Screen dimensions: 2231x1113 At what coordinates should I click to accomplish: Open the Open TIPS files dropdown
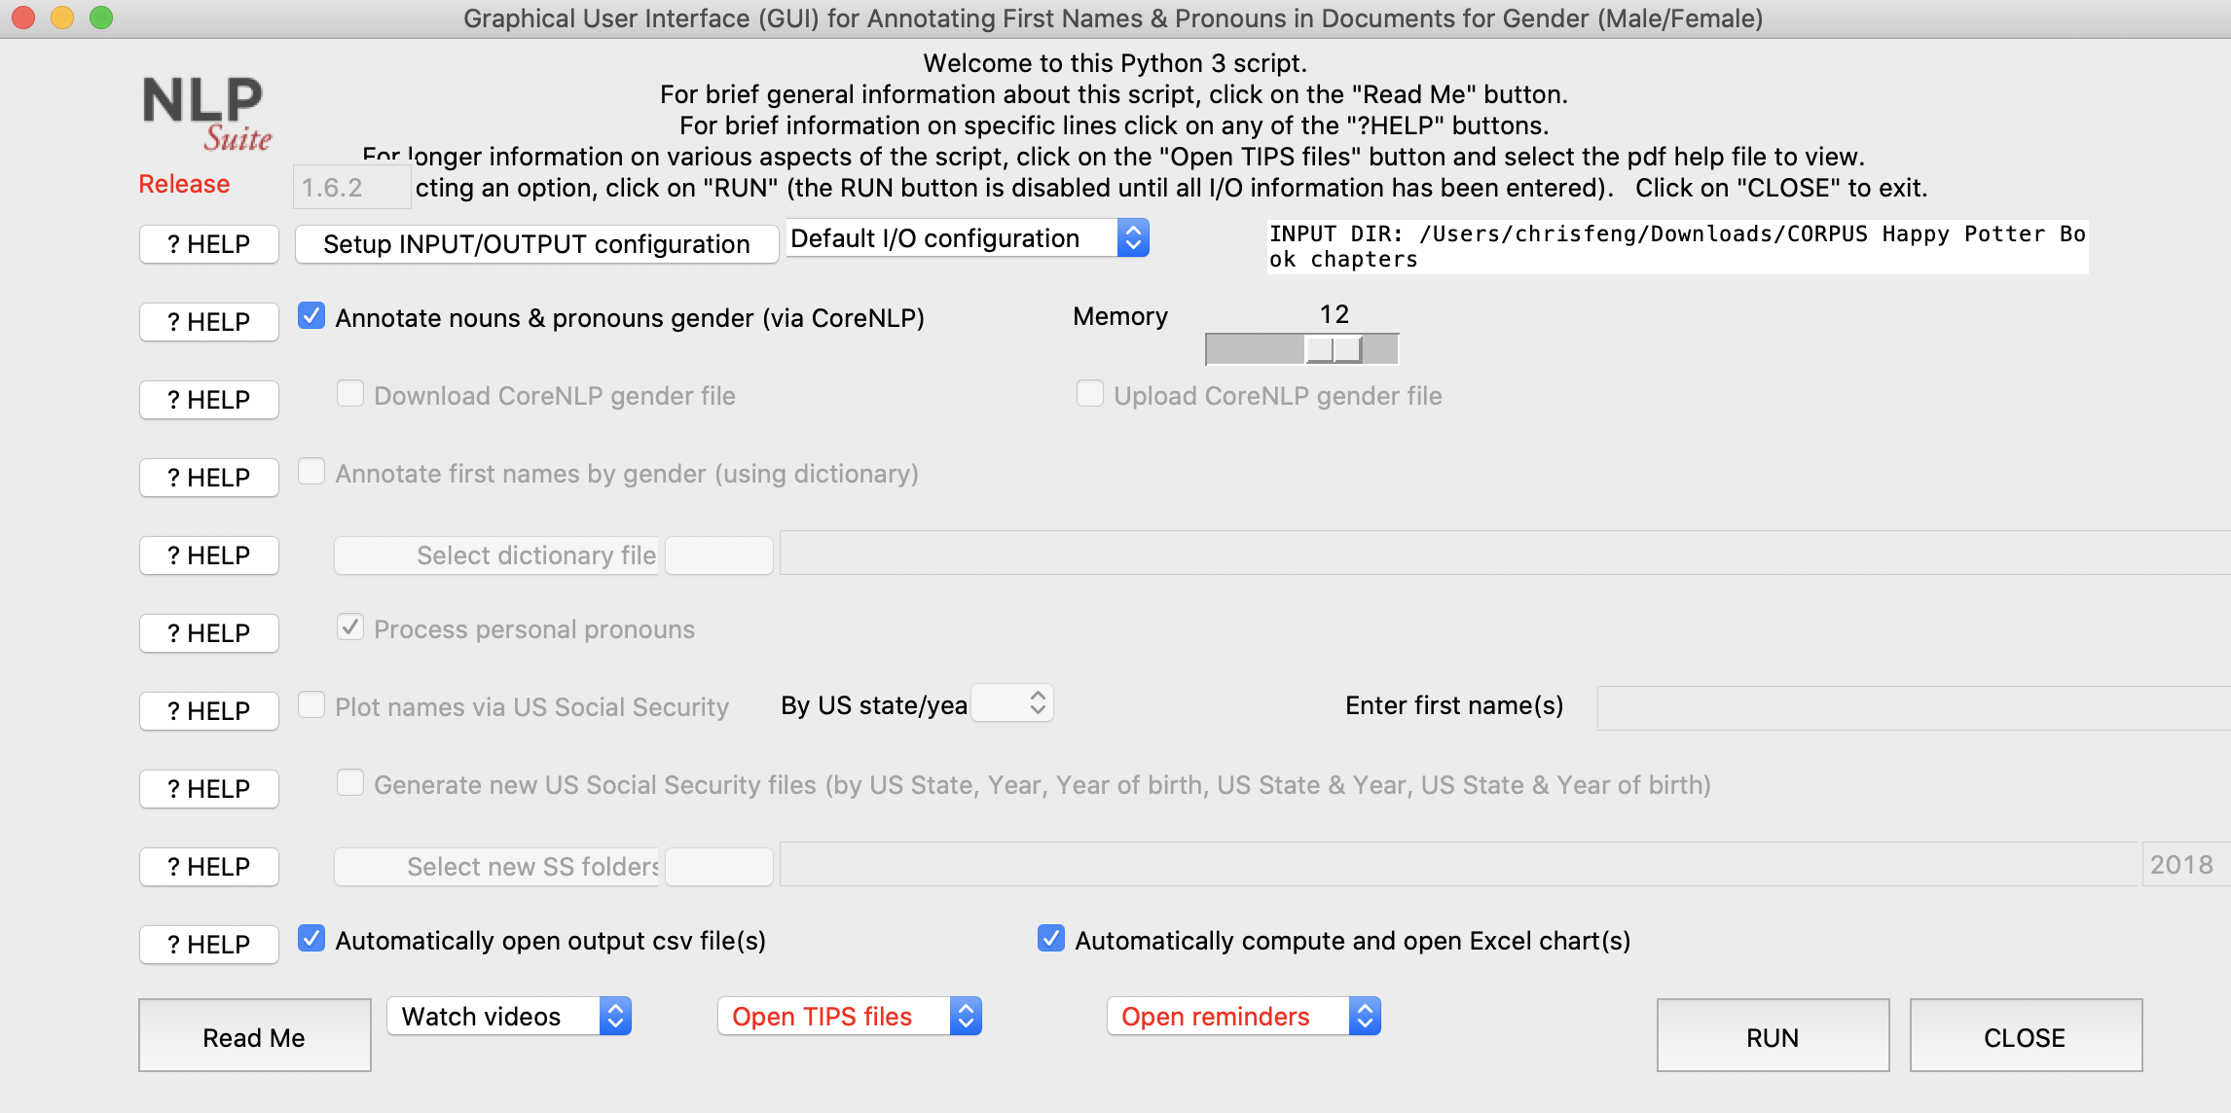[x=850, y=1017]
